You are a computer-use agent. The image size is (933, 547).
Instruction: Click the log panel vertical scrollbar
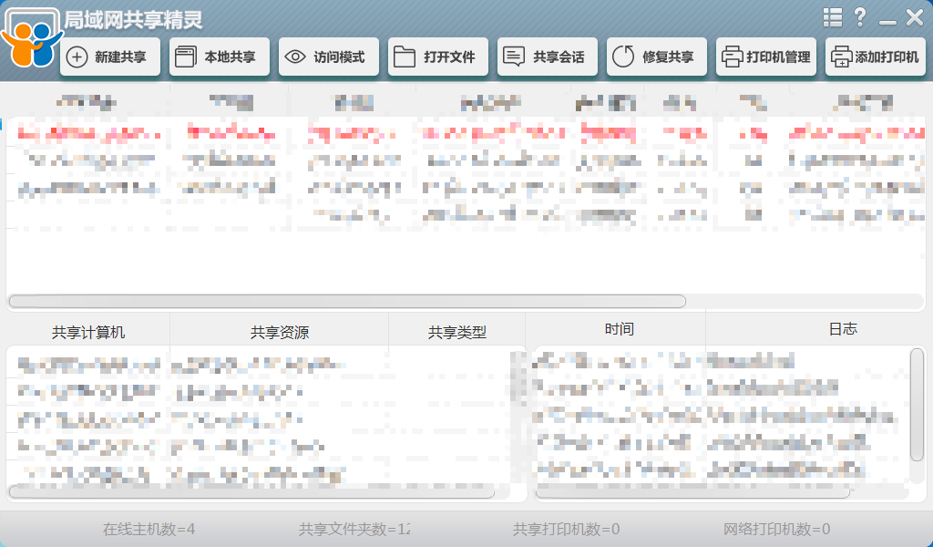coord(917,404)
